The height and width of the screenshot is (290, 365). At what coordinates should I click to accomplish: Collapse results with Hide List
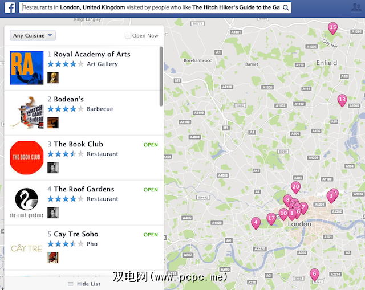(x=84, y=284)
